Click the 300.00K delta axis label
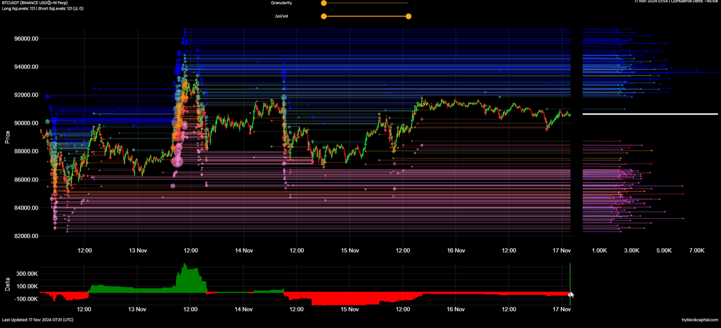This screenshot has width=721, height=328. coord(26,273)
